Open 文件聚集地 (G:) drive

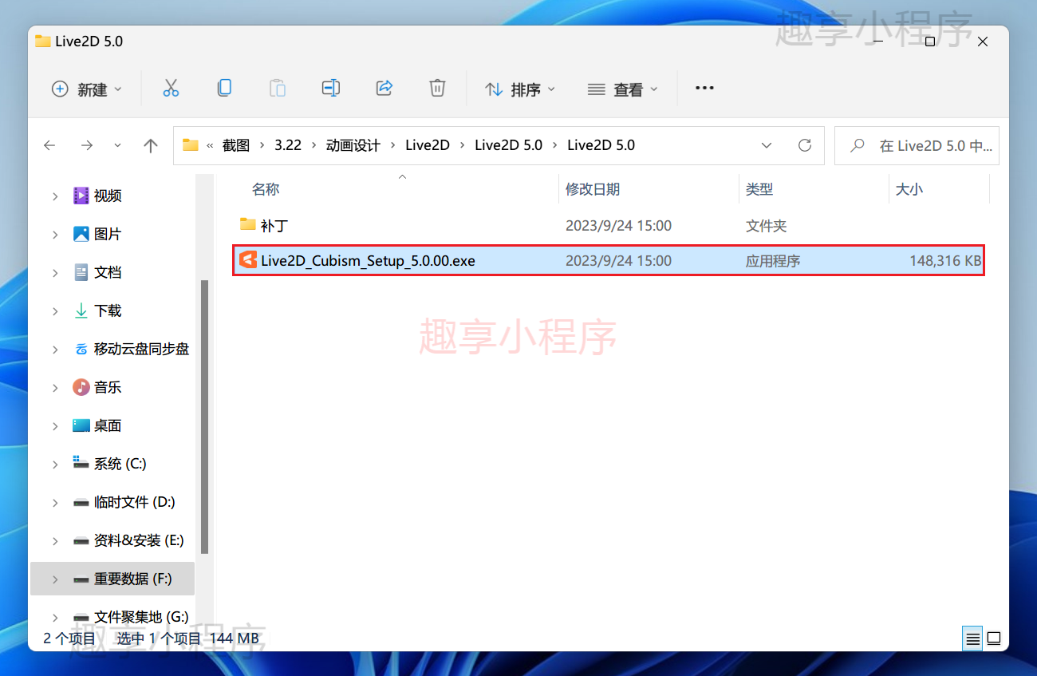coord(140,617)
